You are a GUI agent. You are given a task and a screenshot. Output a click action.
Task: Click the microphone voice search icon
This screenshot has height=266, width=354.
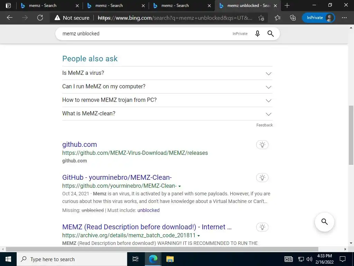pos(257,34)
